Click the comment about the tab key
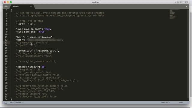Viewport: 192px width, 108px height. 60,13
